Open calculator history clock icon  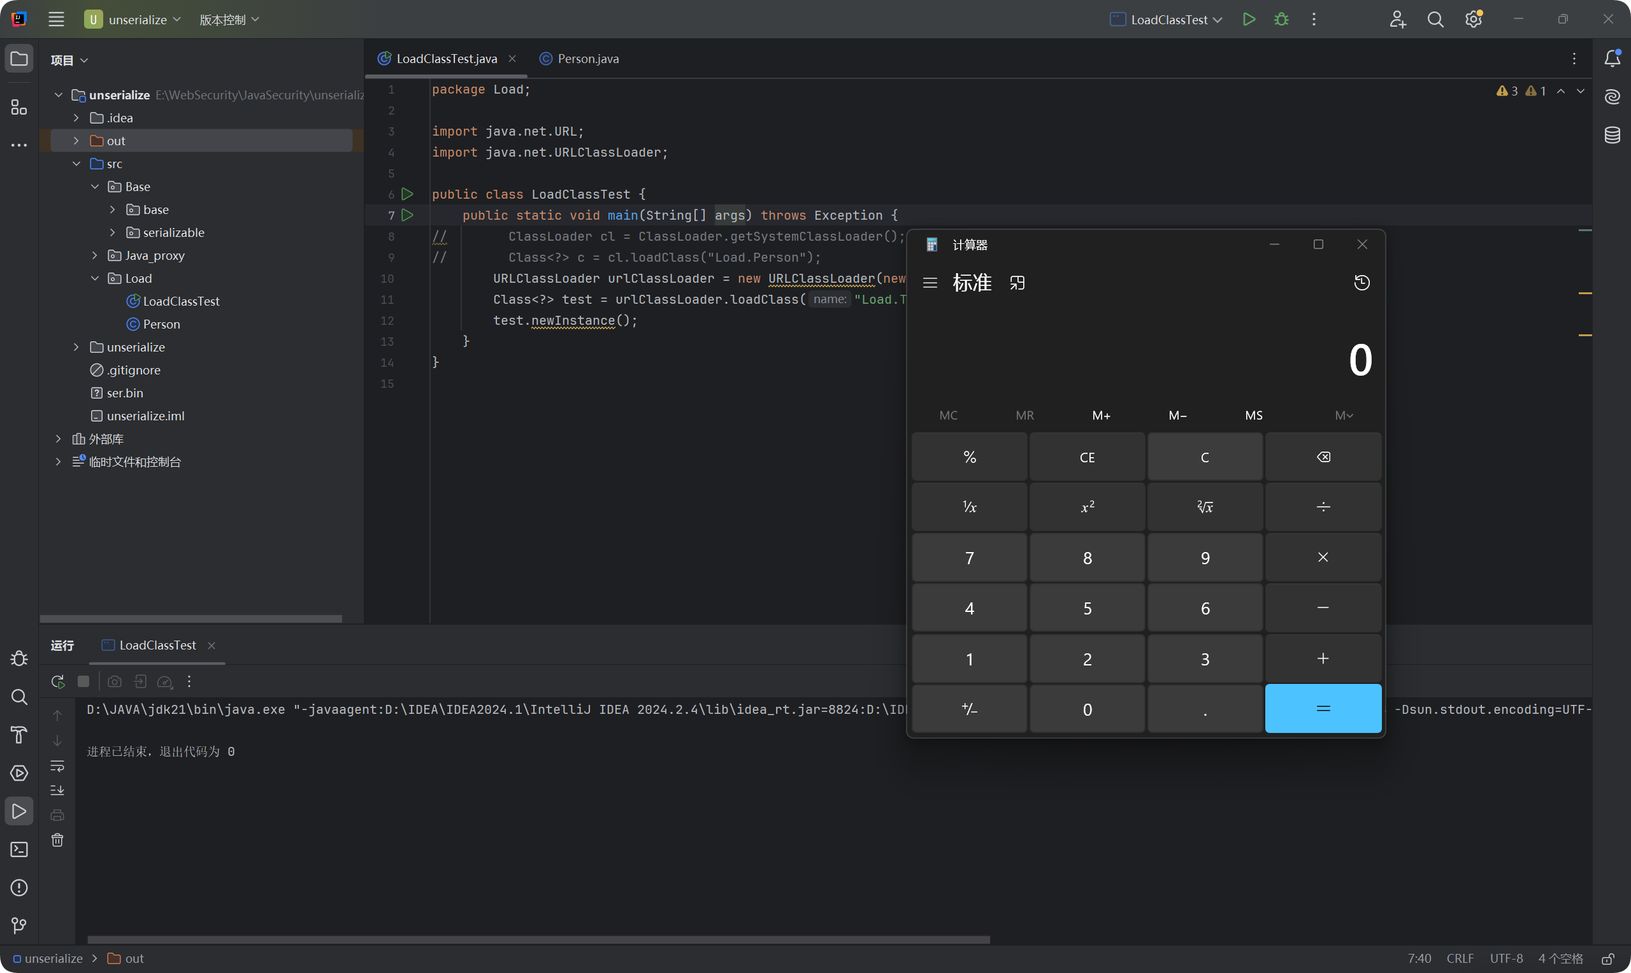(x=1362, y=283)
